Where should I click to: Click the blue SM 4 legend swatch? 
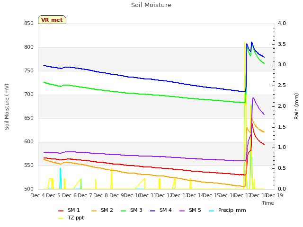pos(152,211)
